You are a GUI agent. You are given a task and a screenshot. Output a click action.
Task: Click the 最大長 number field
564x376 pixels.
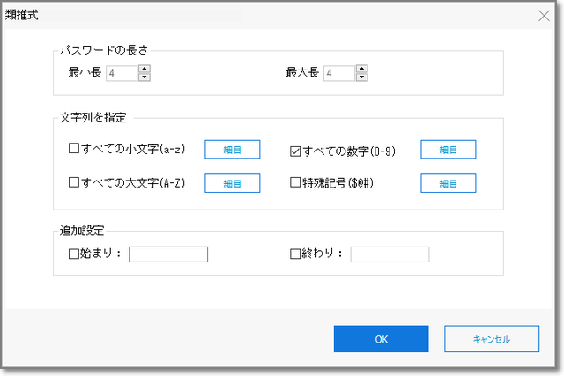(x=339, y=74)
